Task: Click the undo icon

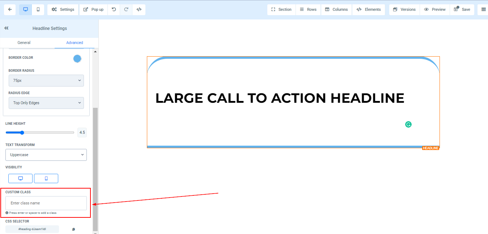Action: (x=114, y=9)
